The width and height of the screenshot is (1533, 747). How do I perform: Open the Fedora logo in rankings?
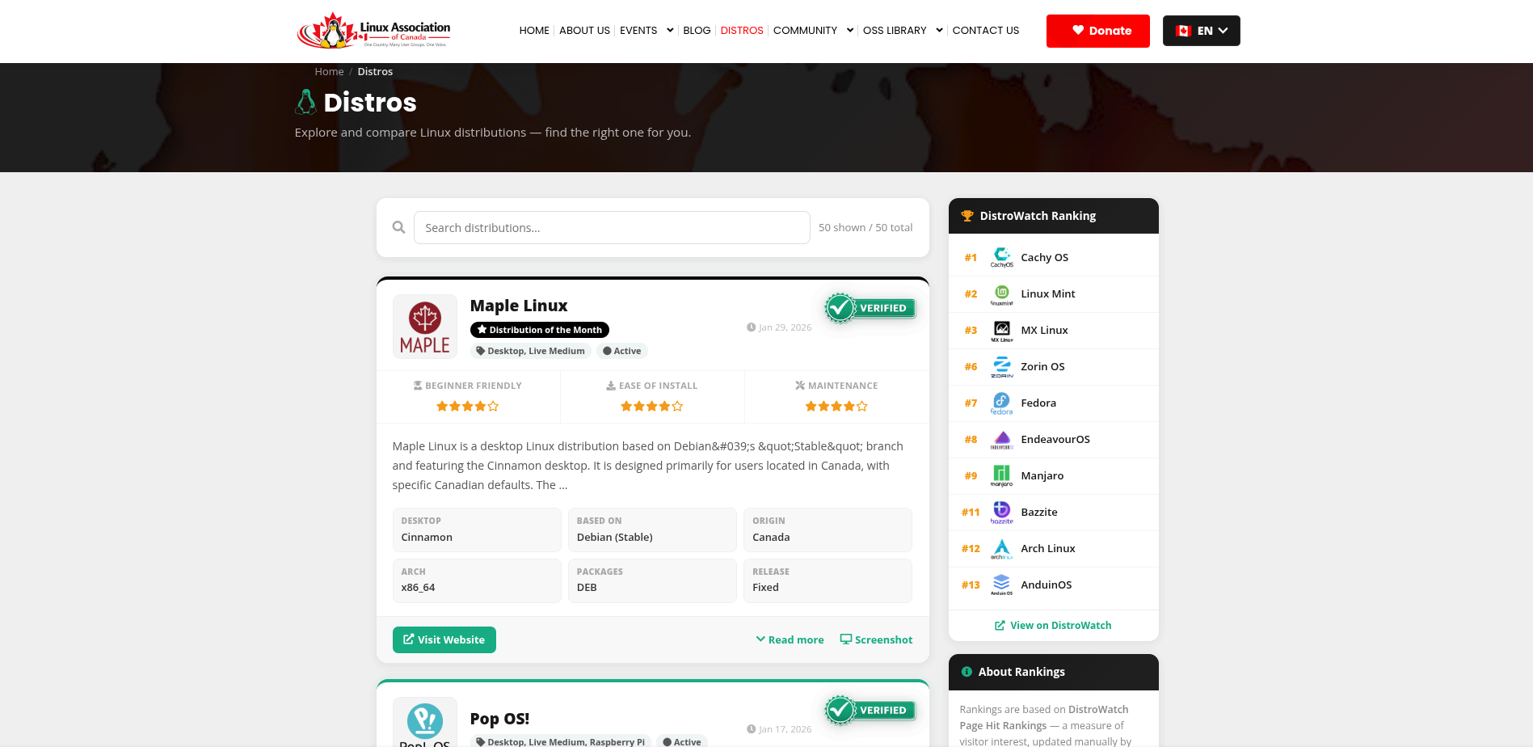[1002, 403]
